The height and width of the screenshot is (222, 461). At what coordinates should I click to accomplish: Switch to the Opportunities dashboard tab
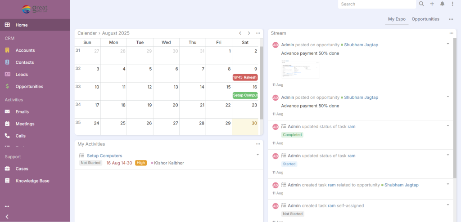coord(425,19)
